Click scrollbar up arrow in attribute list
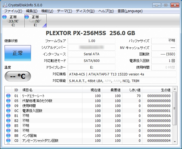The height and width of the screenshot is (149, 182). click(x=175, y=89)
